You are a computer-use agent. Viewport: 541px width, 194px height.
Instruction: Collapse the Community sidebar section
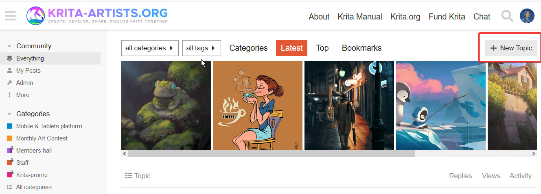tap(10, 46)
